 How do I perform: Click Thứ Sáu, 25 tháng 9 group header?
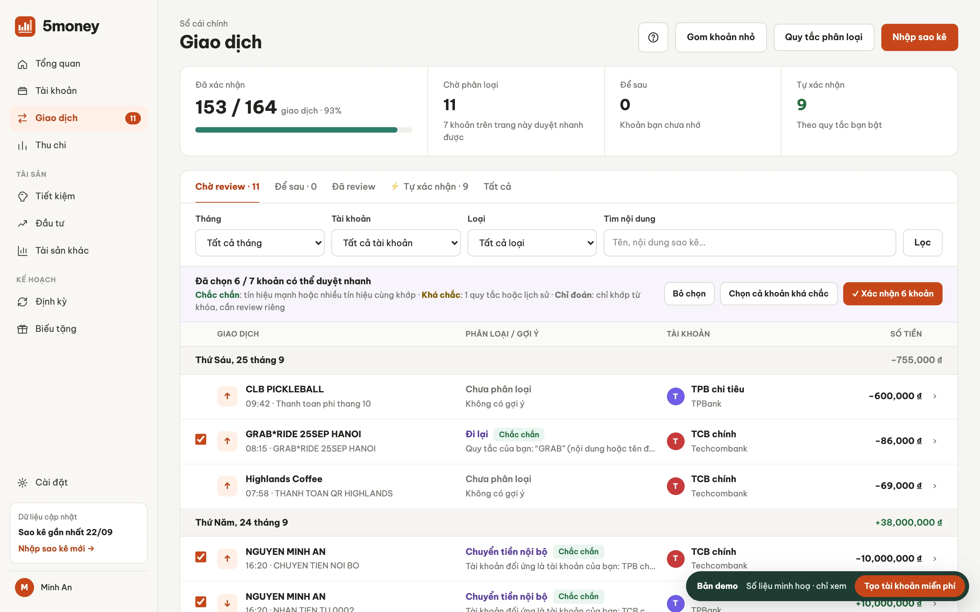[569, 360]
